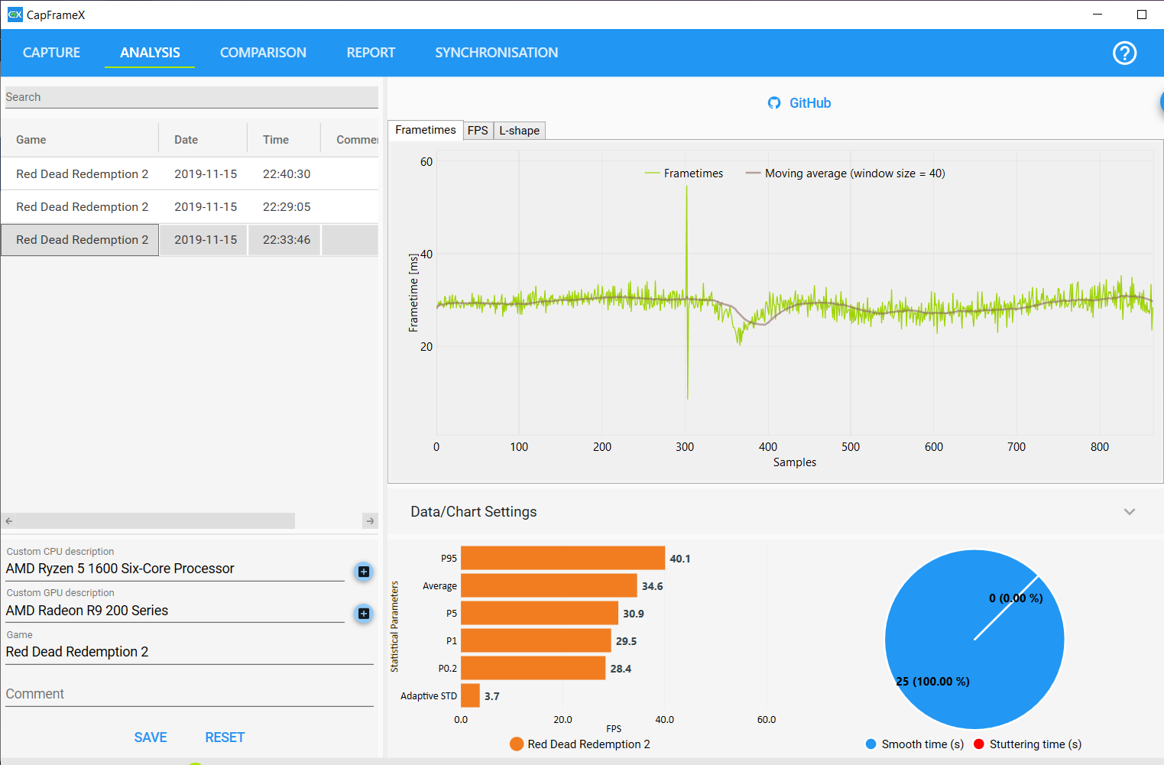Viewport: 1164px width, 765px height.
Task: Select the record captured at 22:29:05
Action: (190, 207)
